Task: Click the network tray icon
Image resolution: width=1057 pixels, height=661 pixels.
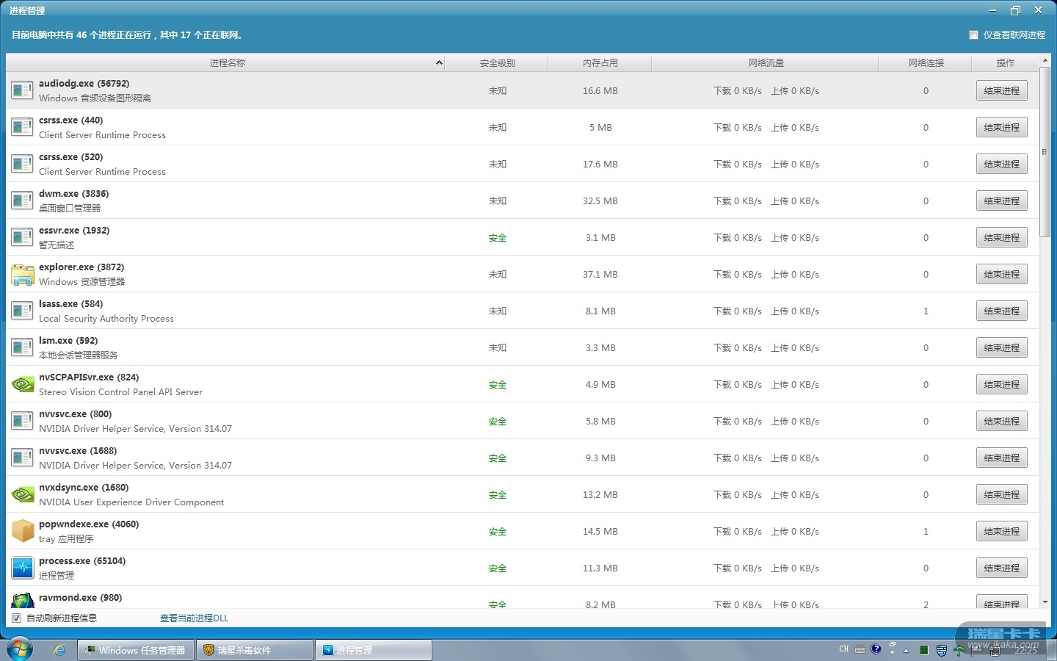Action: pyautogui.click(x=995, y=651)
